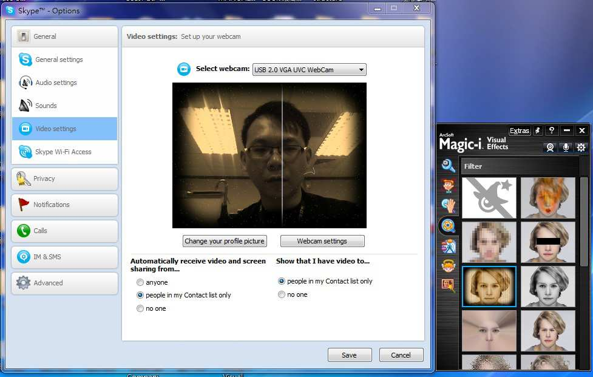593x377 pixels.
Task: Click the blue webcam icon beside Select webcam
Action: [184, 69]
